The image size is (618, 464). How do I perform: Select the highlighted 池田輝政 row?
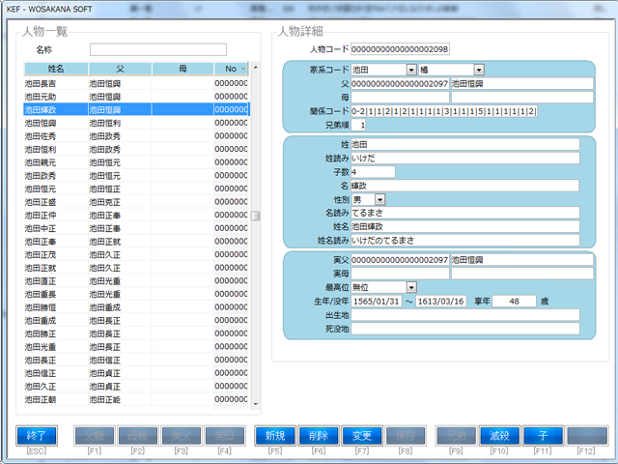pos(136,109)
